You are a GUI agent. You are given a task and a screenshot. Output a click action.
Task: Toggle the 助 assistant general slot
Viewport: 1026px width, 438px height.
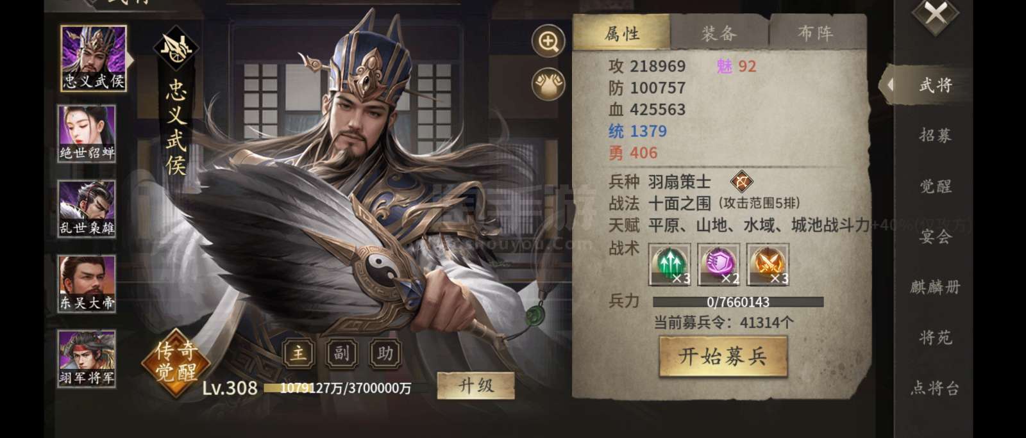(385, 353)
